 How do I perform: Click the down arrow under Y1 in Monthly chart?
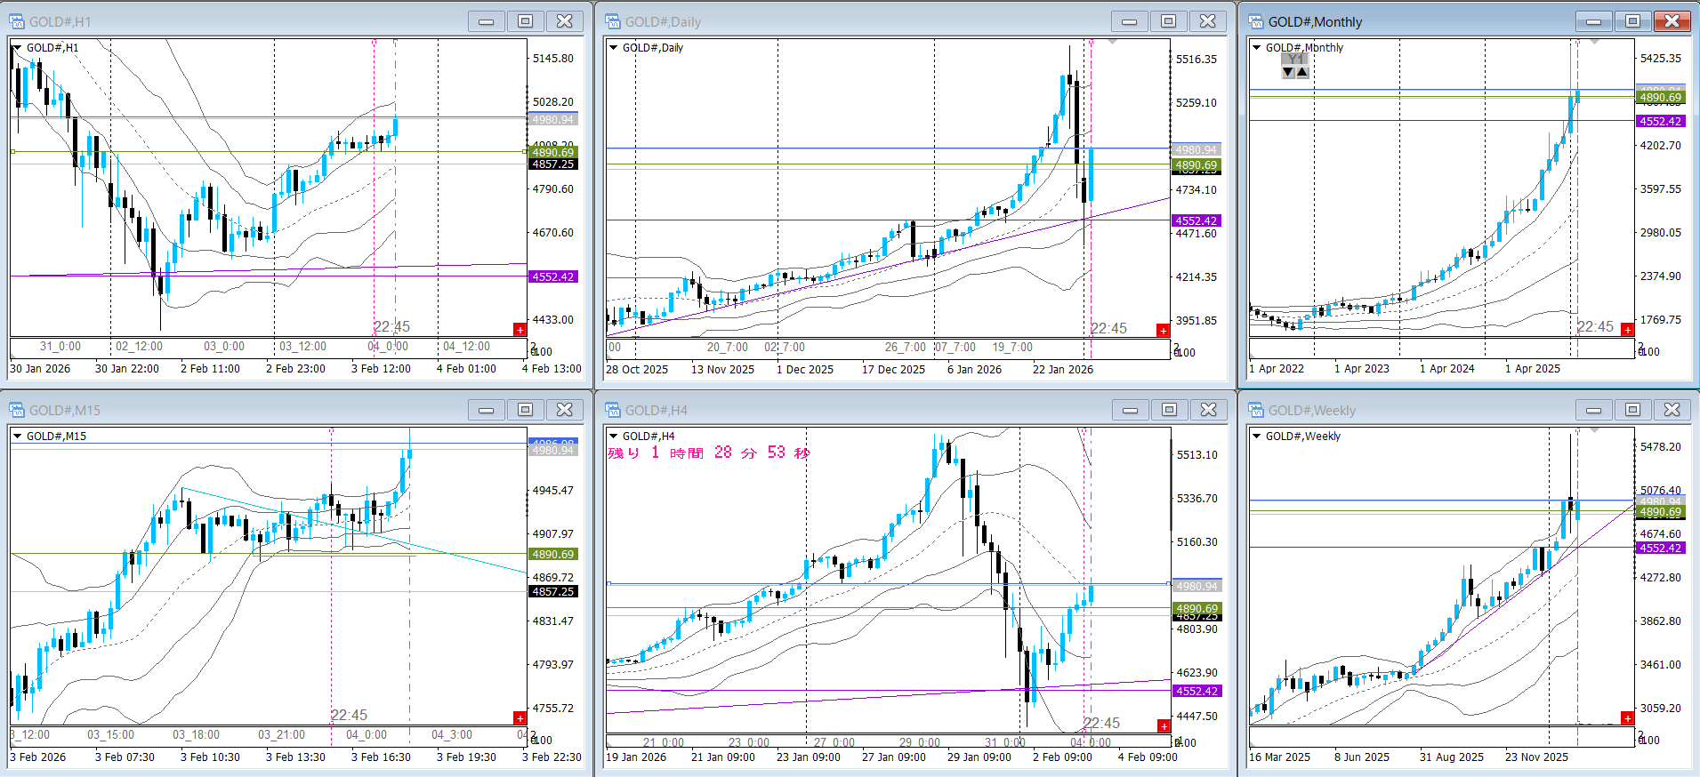(1288, 72)
